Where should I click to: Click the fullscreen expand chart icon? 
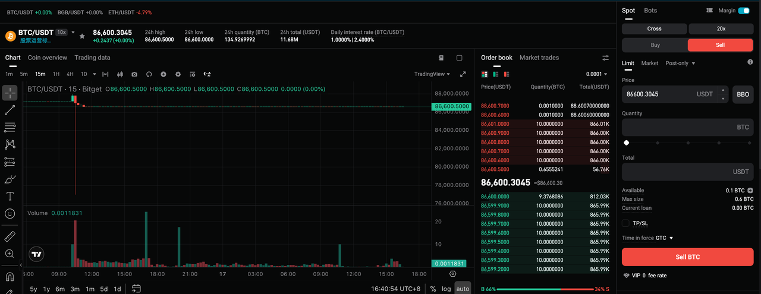tap(463, 74)
